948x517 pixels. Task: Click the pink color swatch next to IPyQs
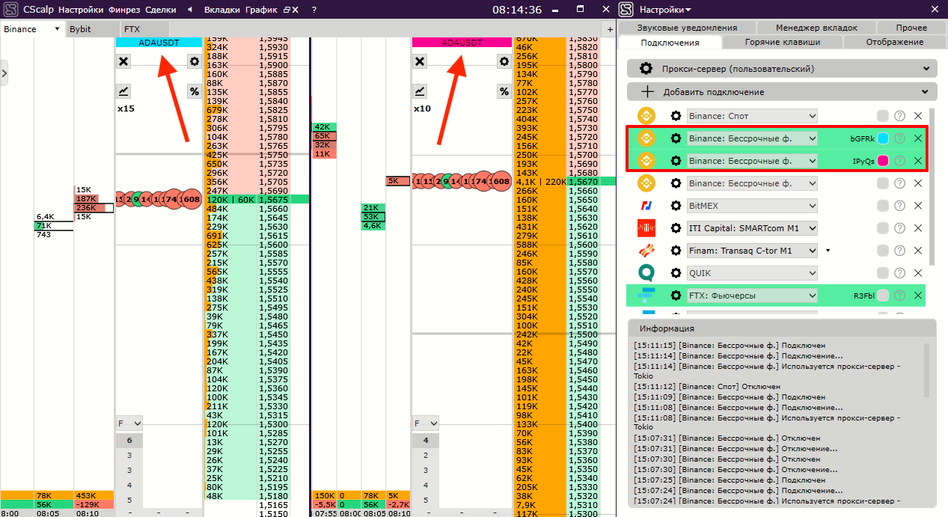pos(883,161)
